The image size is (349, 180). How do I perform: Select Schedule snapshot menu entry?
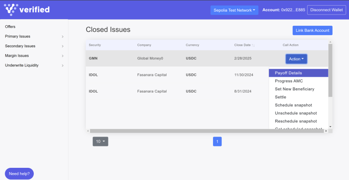coord(298,105)
